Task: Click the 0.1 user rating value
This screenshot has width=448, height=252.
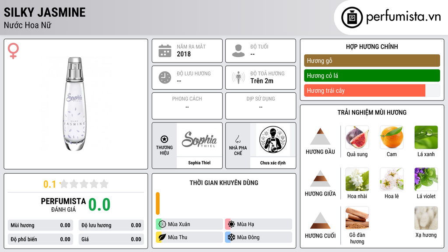Action: pos(50,184)
